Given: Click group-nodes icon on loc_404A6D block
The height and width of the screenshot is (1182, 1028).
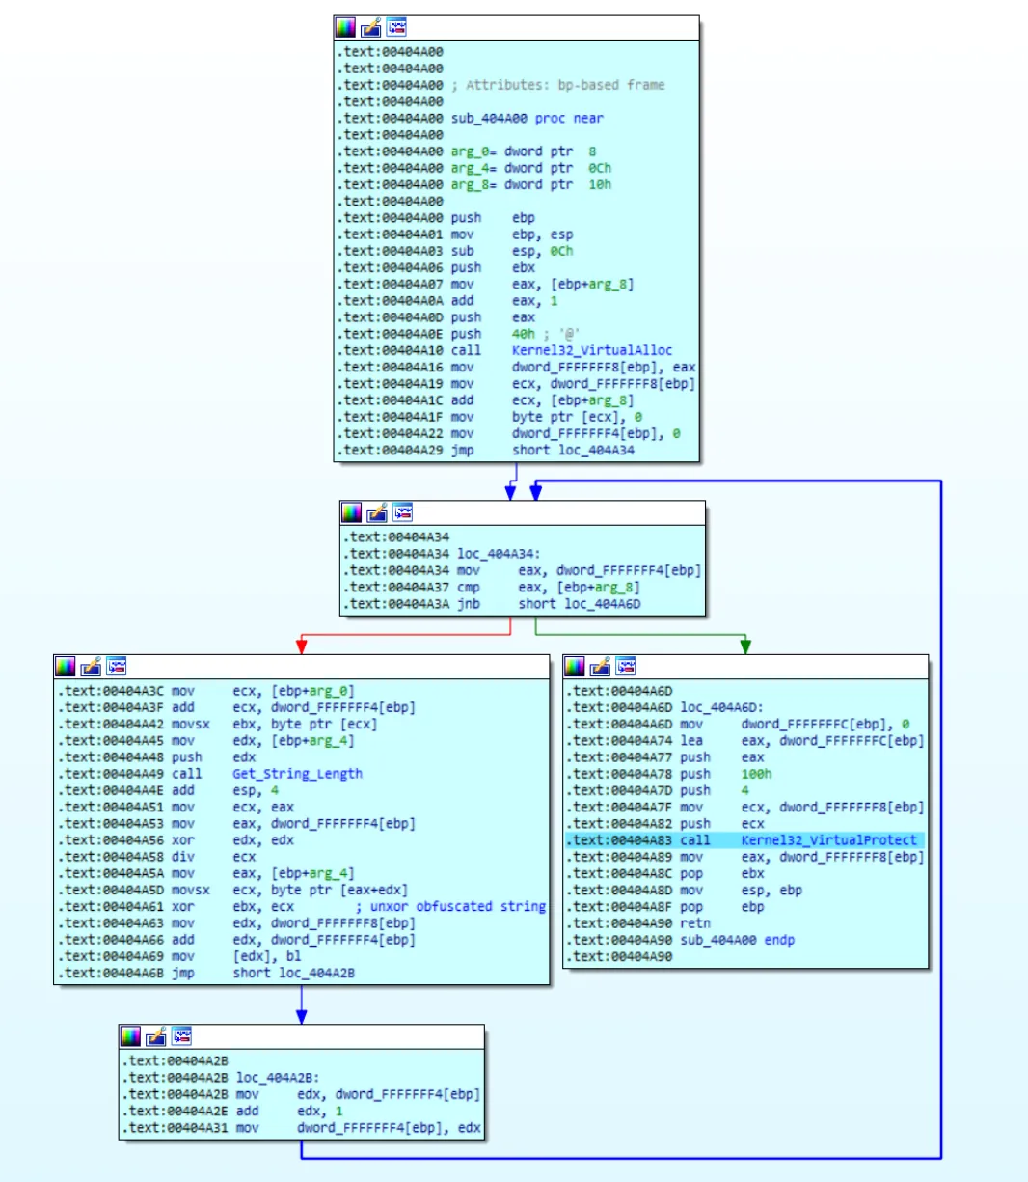Looking at the screenshot, I should click(x=626, y=666).
